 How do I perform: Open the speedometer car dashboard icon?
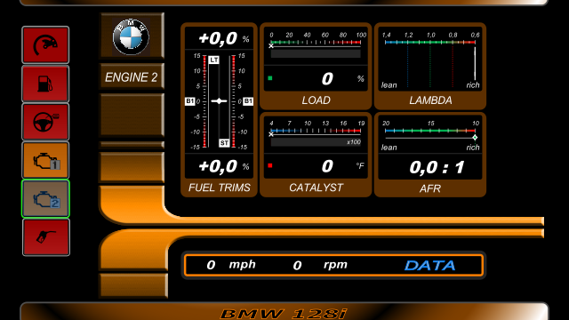[45, 45]
